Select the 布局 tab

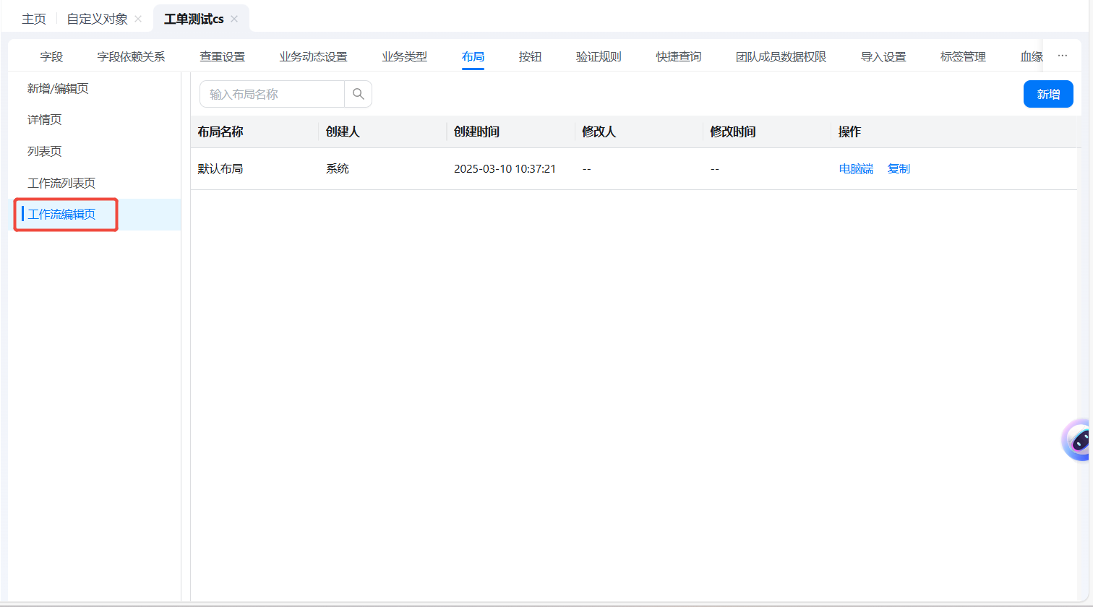473,56
